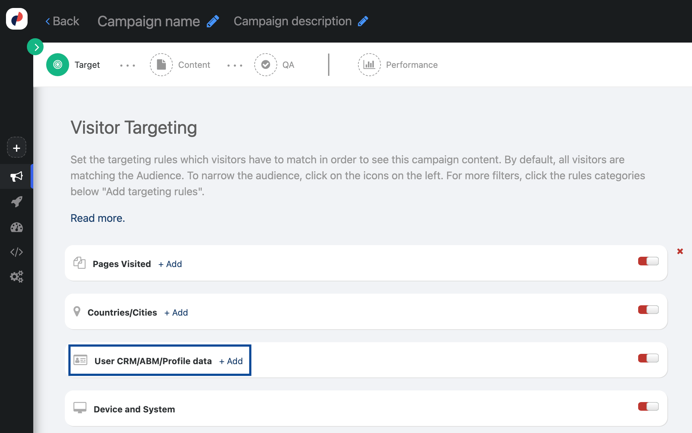Expand sidebar with green chevron button
Image resolution: width=692 pixels, height=433 pixels.
click(35, 47)
